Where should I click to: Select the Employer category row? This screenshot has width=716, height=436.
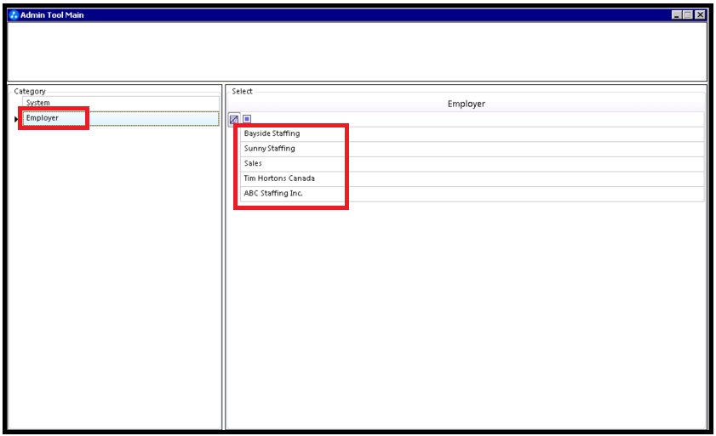(x=121, y=118)
